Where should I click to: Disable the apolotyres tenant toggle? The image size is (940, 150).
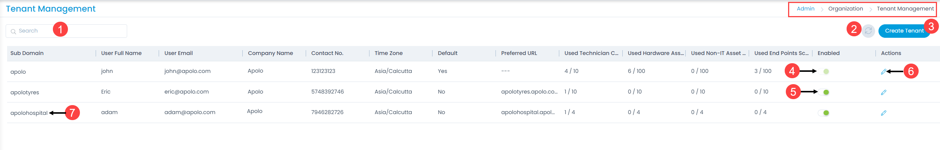pos(824,92)
